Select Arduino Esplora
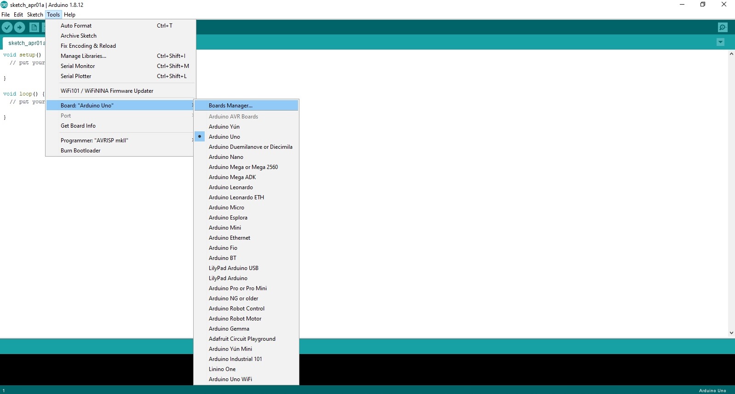The height and width of the screenshot is (394, 735). click(x=246, y=218)
